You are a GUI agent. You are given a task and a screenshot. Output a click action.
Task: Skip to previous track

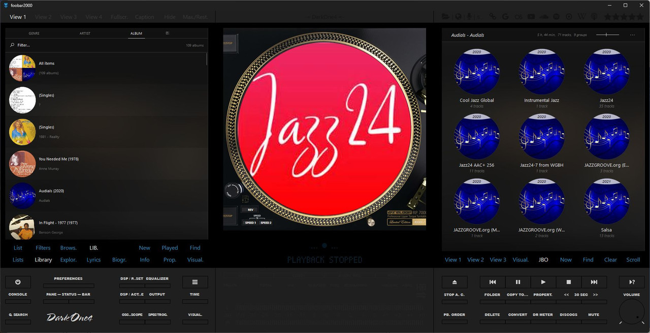point(493,282)
